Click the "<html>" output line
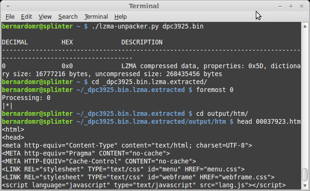 [13, 129]
